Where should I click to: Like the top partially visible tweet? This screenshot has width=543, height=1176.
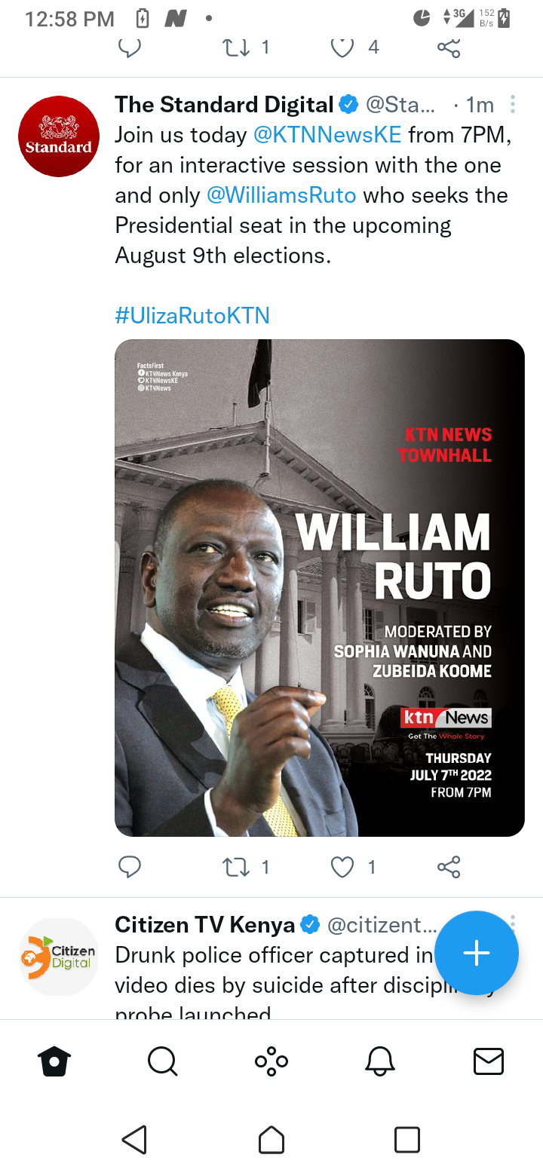click(x=342, y=47)
